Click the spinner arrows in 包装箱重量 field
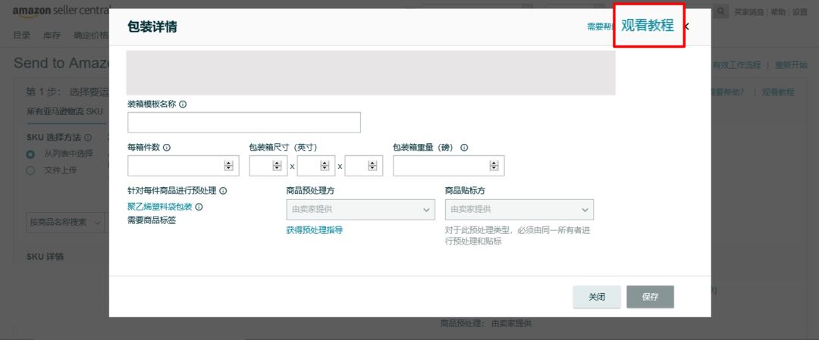This screenshot has width=819, height=340. pyautogui.click(x=494, y=166)
